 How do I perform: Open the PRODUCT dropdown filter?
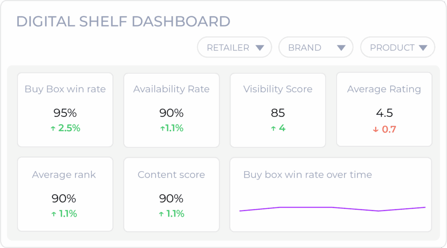pos(398,47)
